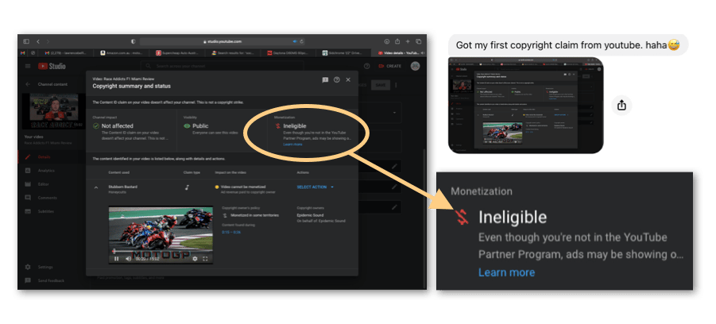
Task: Open the three-dot options beside SAVE
Action: [x=396, y=85]
